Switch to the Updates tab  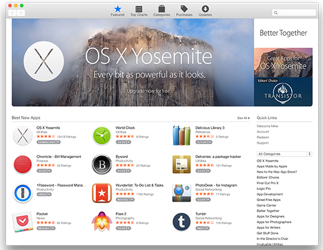[205, 11]
